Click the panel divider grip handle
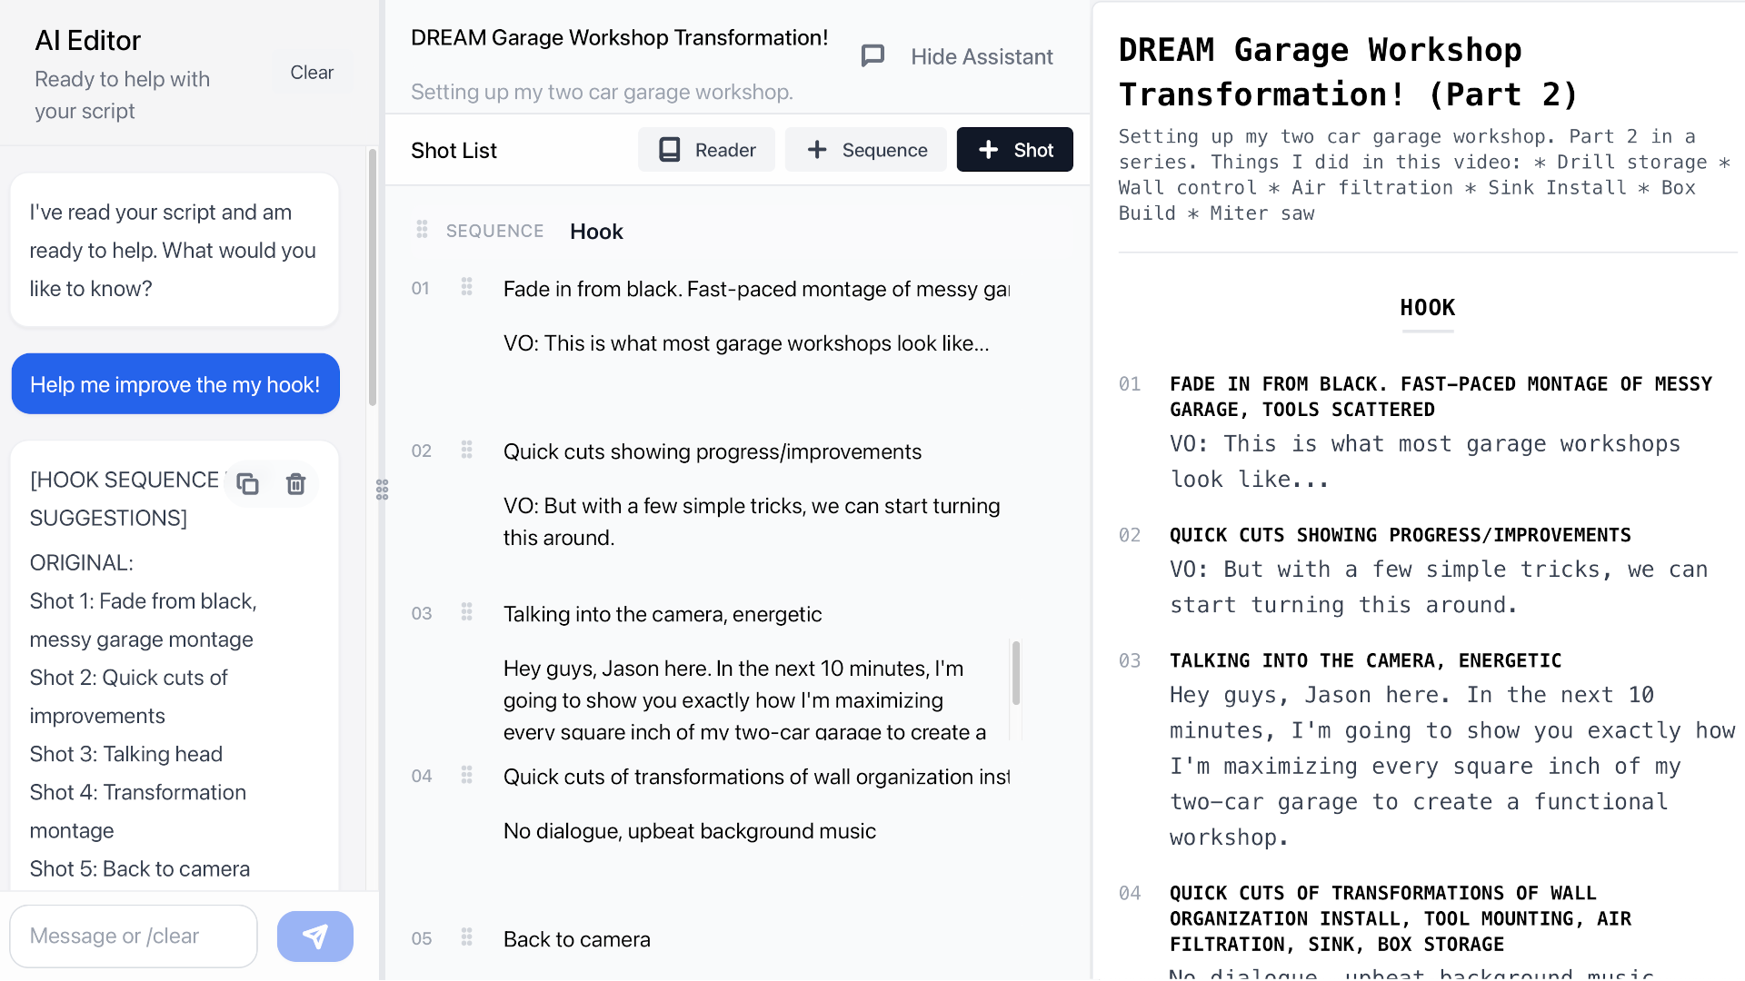The width and height of the screenshot is (1745, 981). (382, 490)
